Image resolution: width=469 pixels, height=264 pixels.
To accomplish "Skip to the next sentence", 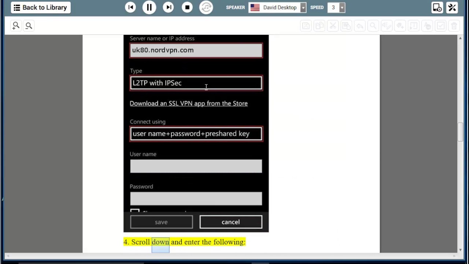I will [x=168, y=7].
